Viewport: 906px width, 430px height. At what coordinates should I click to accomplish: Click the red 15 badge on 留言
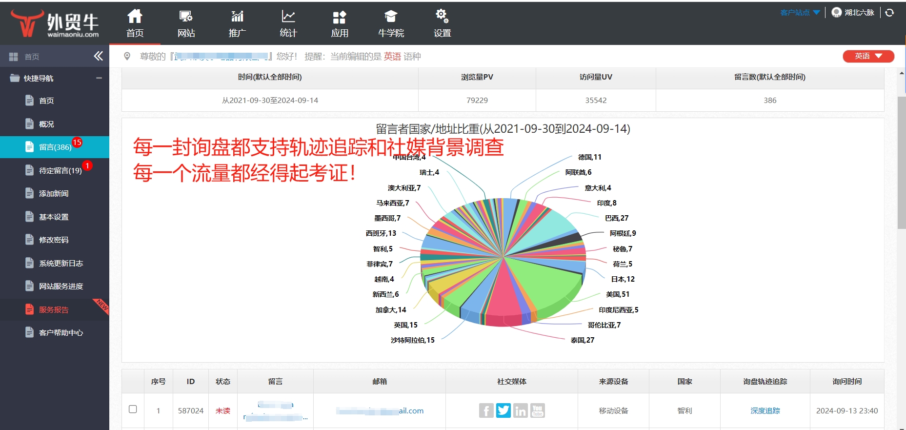tap(77, 143)
